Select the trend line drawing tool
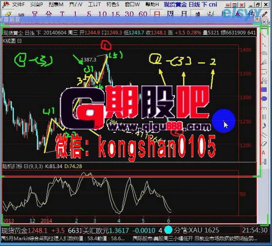Viewport: 272px width, 246px height. pos(264,36)
